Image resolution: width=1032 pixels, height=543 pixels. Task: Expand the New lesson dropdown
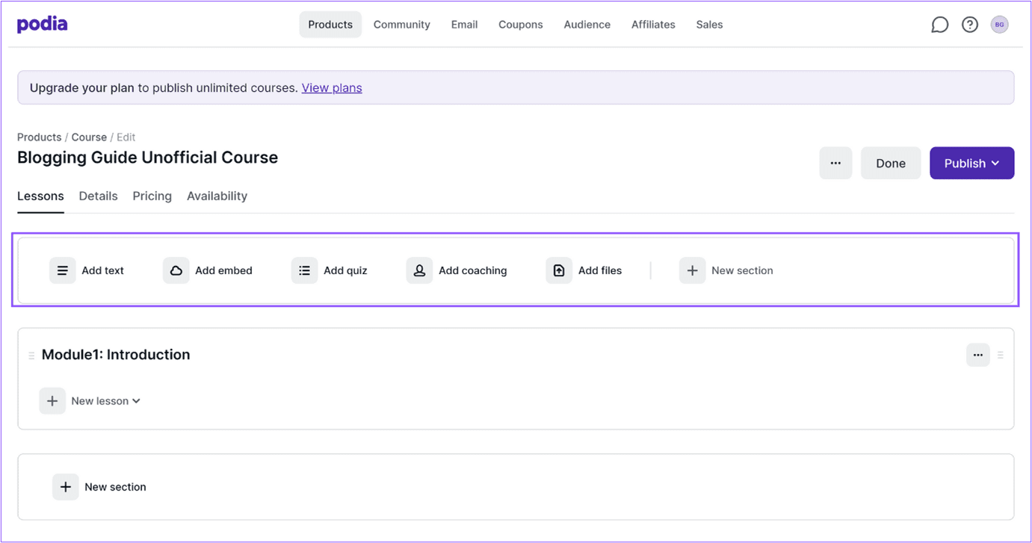(106, 401)
